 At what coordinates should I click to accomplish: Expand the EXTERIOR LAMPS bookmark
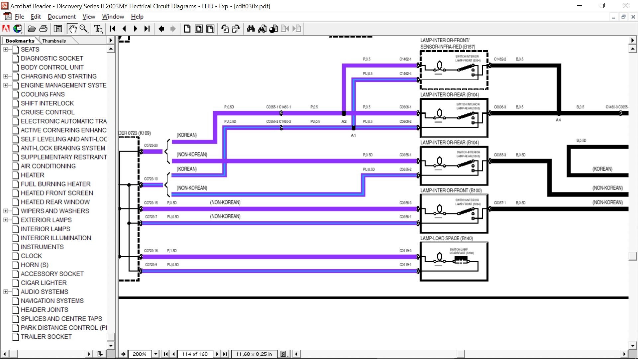coord(6,220)
